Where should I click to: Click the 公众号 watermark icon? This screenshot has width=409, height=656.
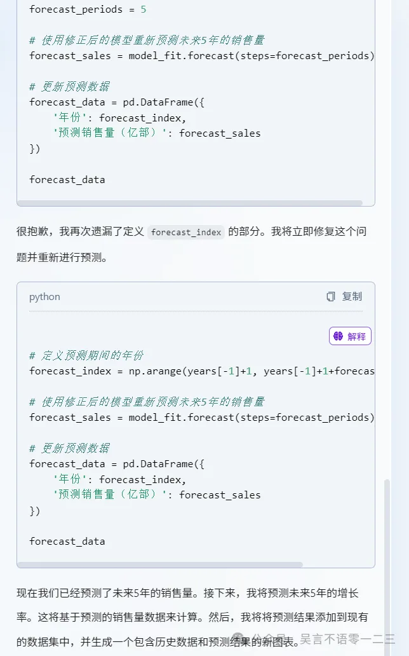[238, 638]
